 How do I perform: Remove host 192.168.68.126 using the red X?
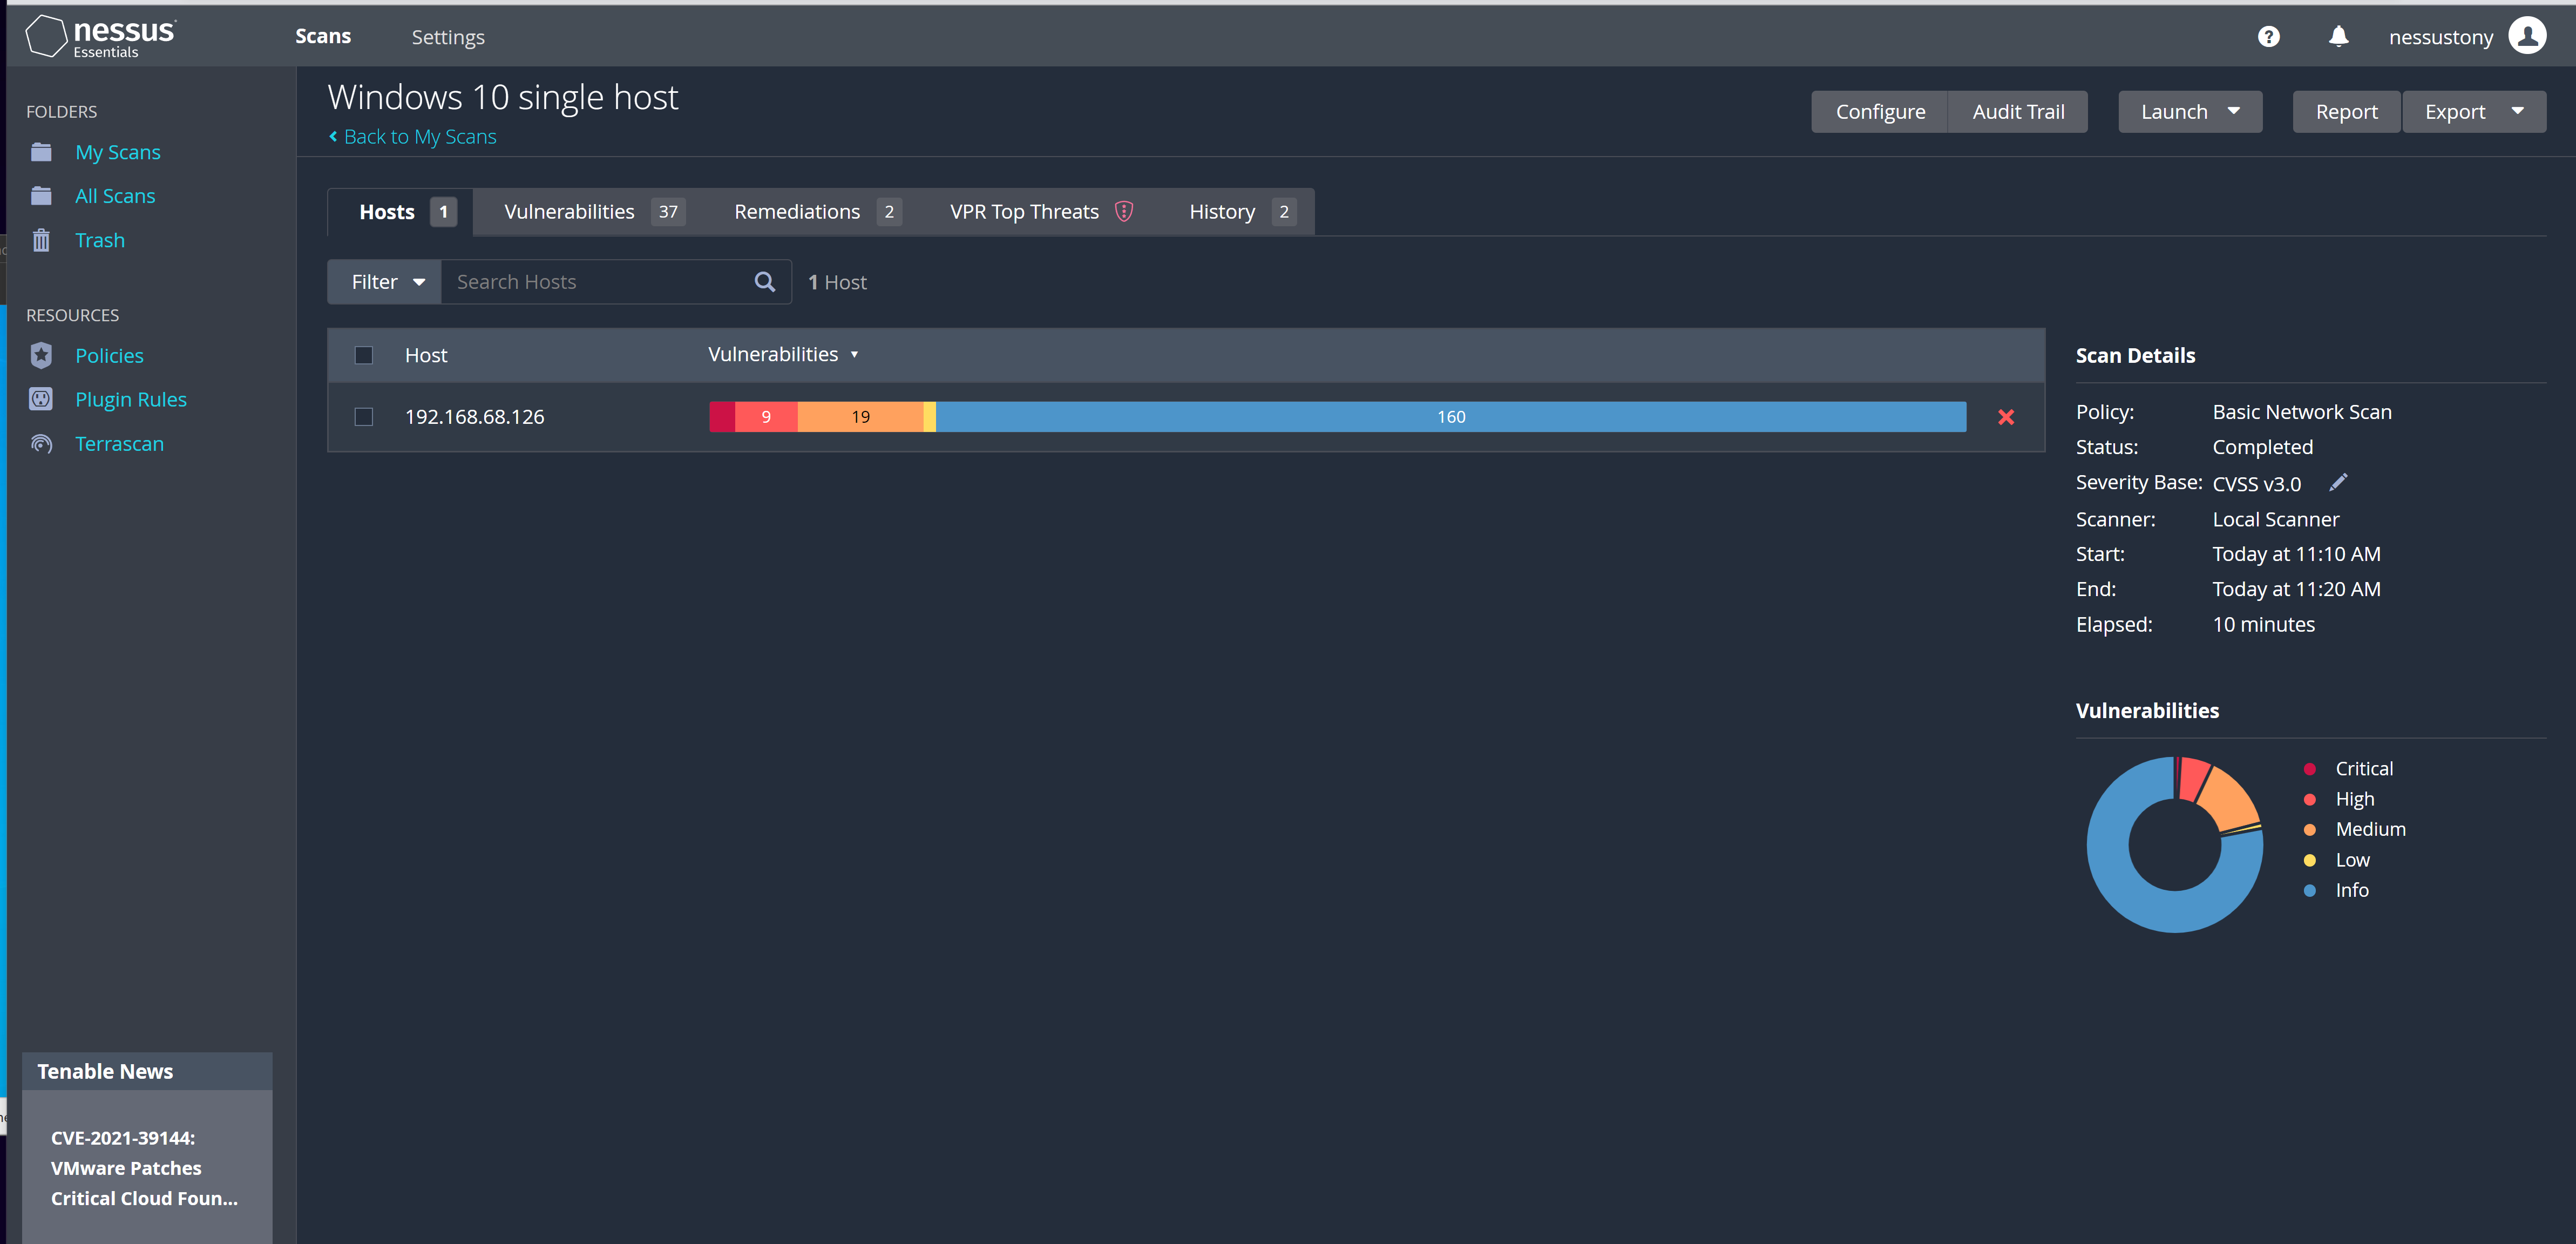(x=2006, y=417)
